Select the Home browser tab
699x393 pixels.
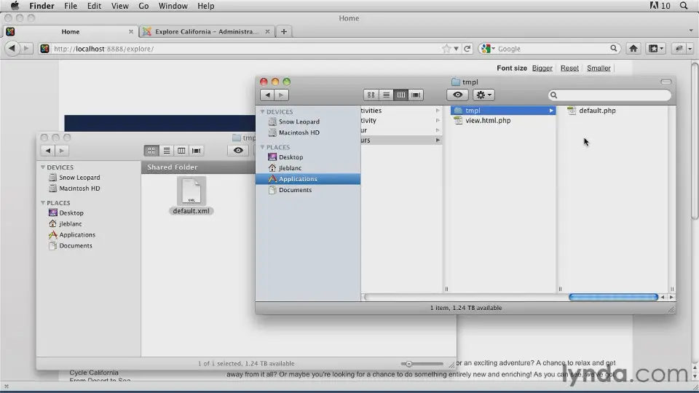pyautogui.click(x=71, y=31)
